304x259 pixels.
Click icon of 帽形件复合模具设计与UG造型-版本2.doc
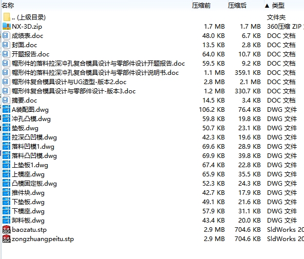coord(6,82)
